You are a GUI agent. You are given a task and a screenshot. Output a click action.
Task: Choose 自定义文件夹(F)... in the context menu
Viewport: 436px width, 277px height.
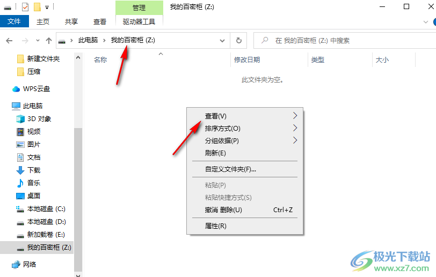point(245,169)
